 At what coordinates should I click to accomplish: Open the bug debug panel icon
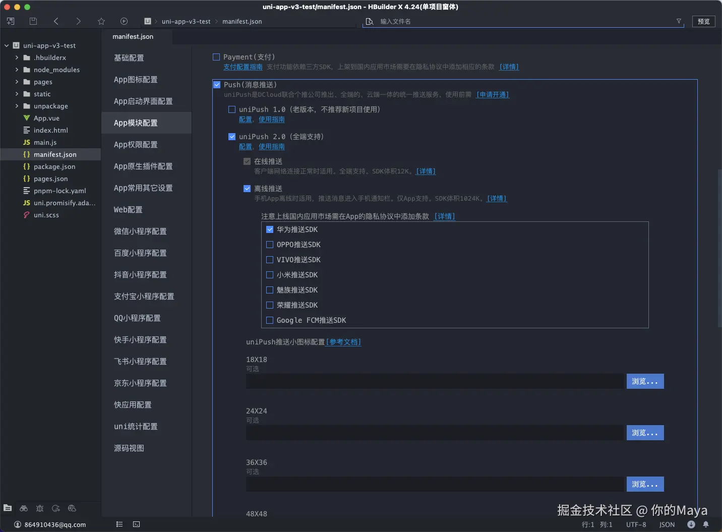click(x=40, y=508)
